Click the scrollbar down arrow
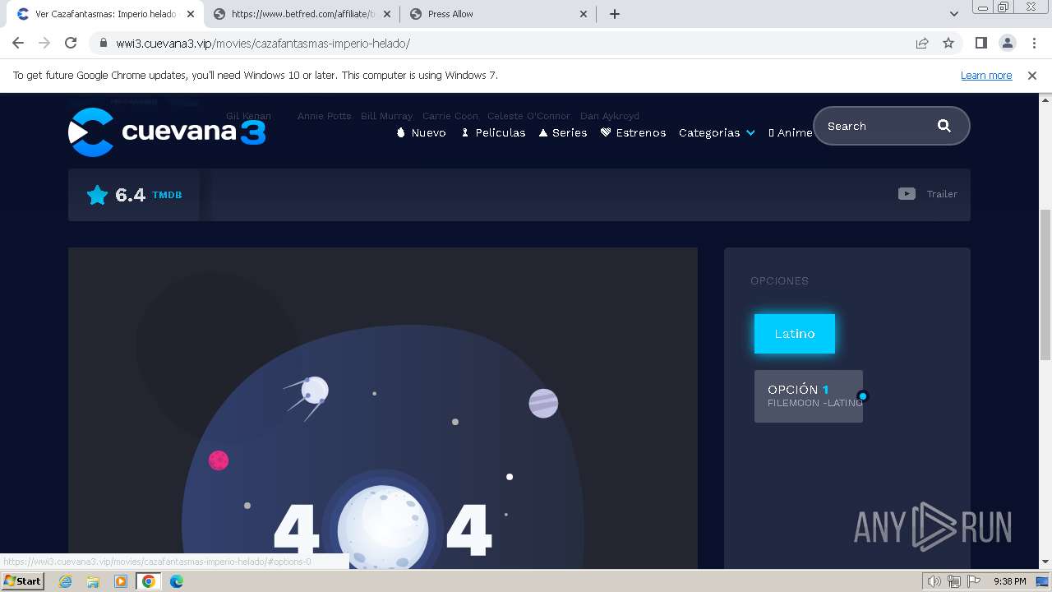The image size is (1052, 592). coord(1045,562)
